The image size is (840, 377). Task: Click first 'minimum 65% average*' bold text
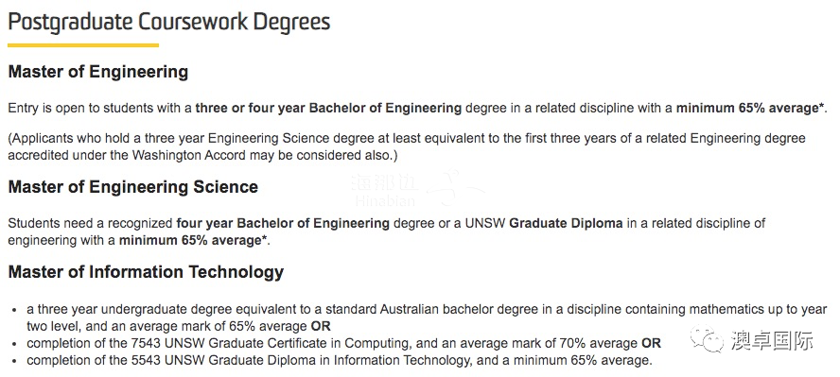coord(750,109)
